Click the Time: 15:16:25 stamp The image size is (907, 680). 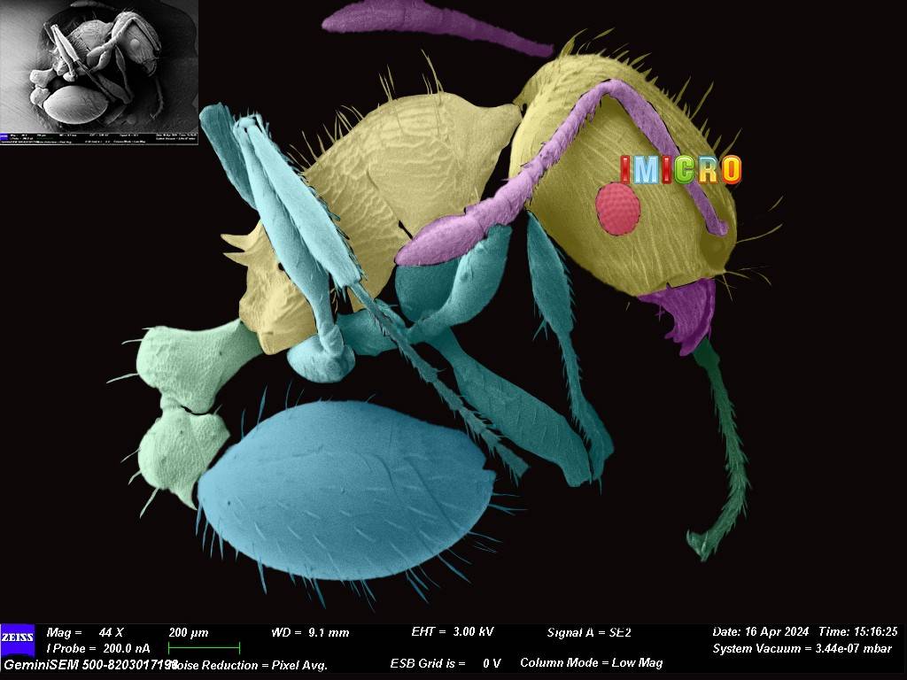(858, 632)
